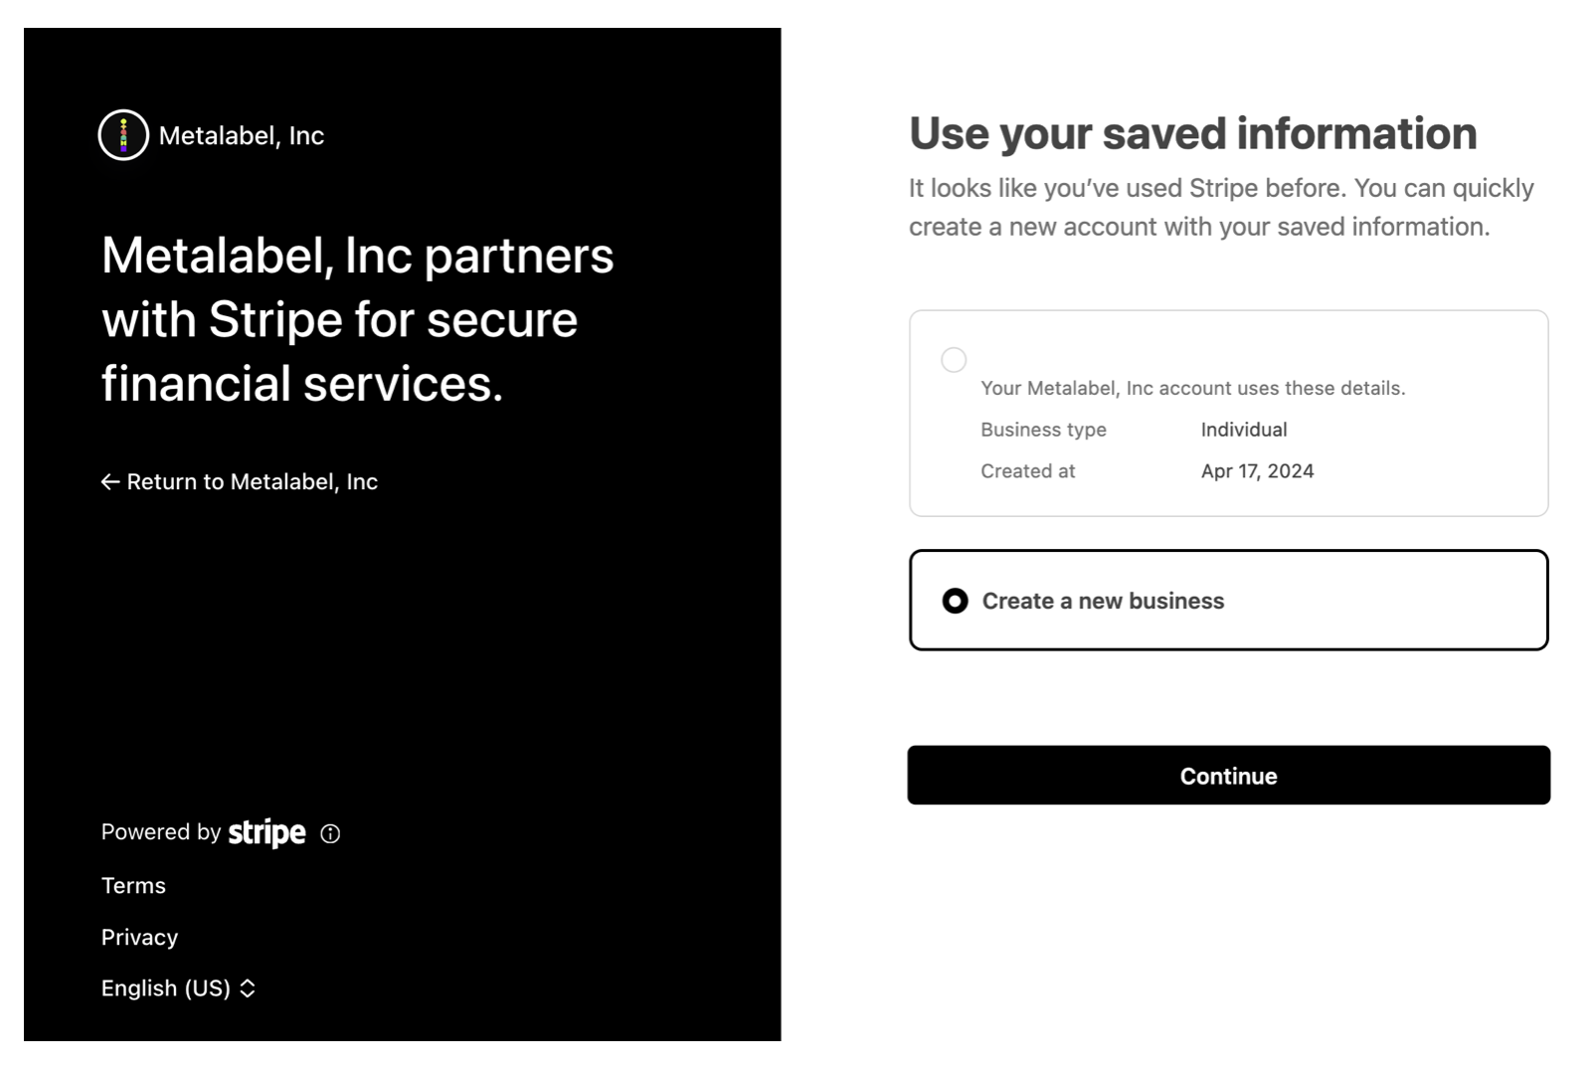The height and width of the screenshot is (1072, 1593).
Task: Choose the saved Individual account details card
Action: 1228,414
